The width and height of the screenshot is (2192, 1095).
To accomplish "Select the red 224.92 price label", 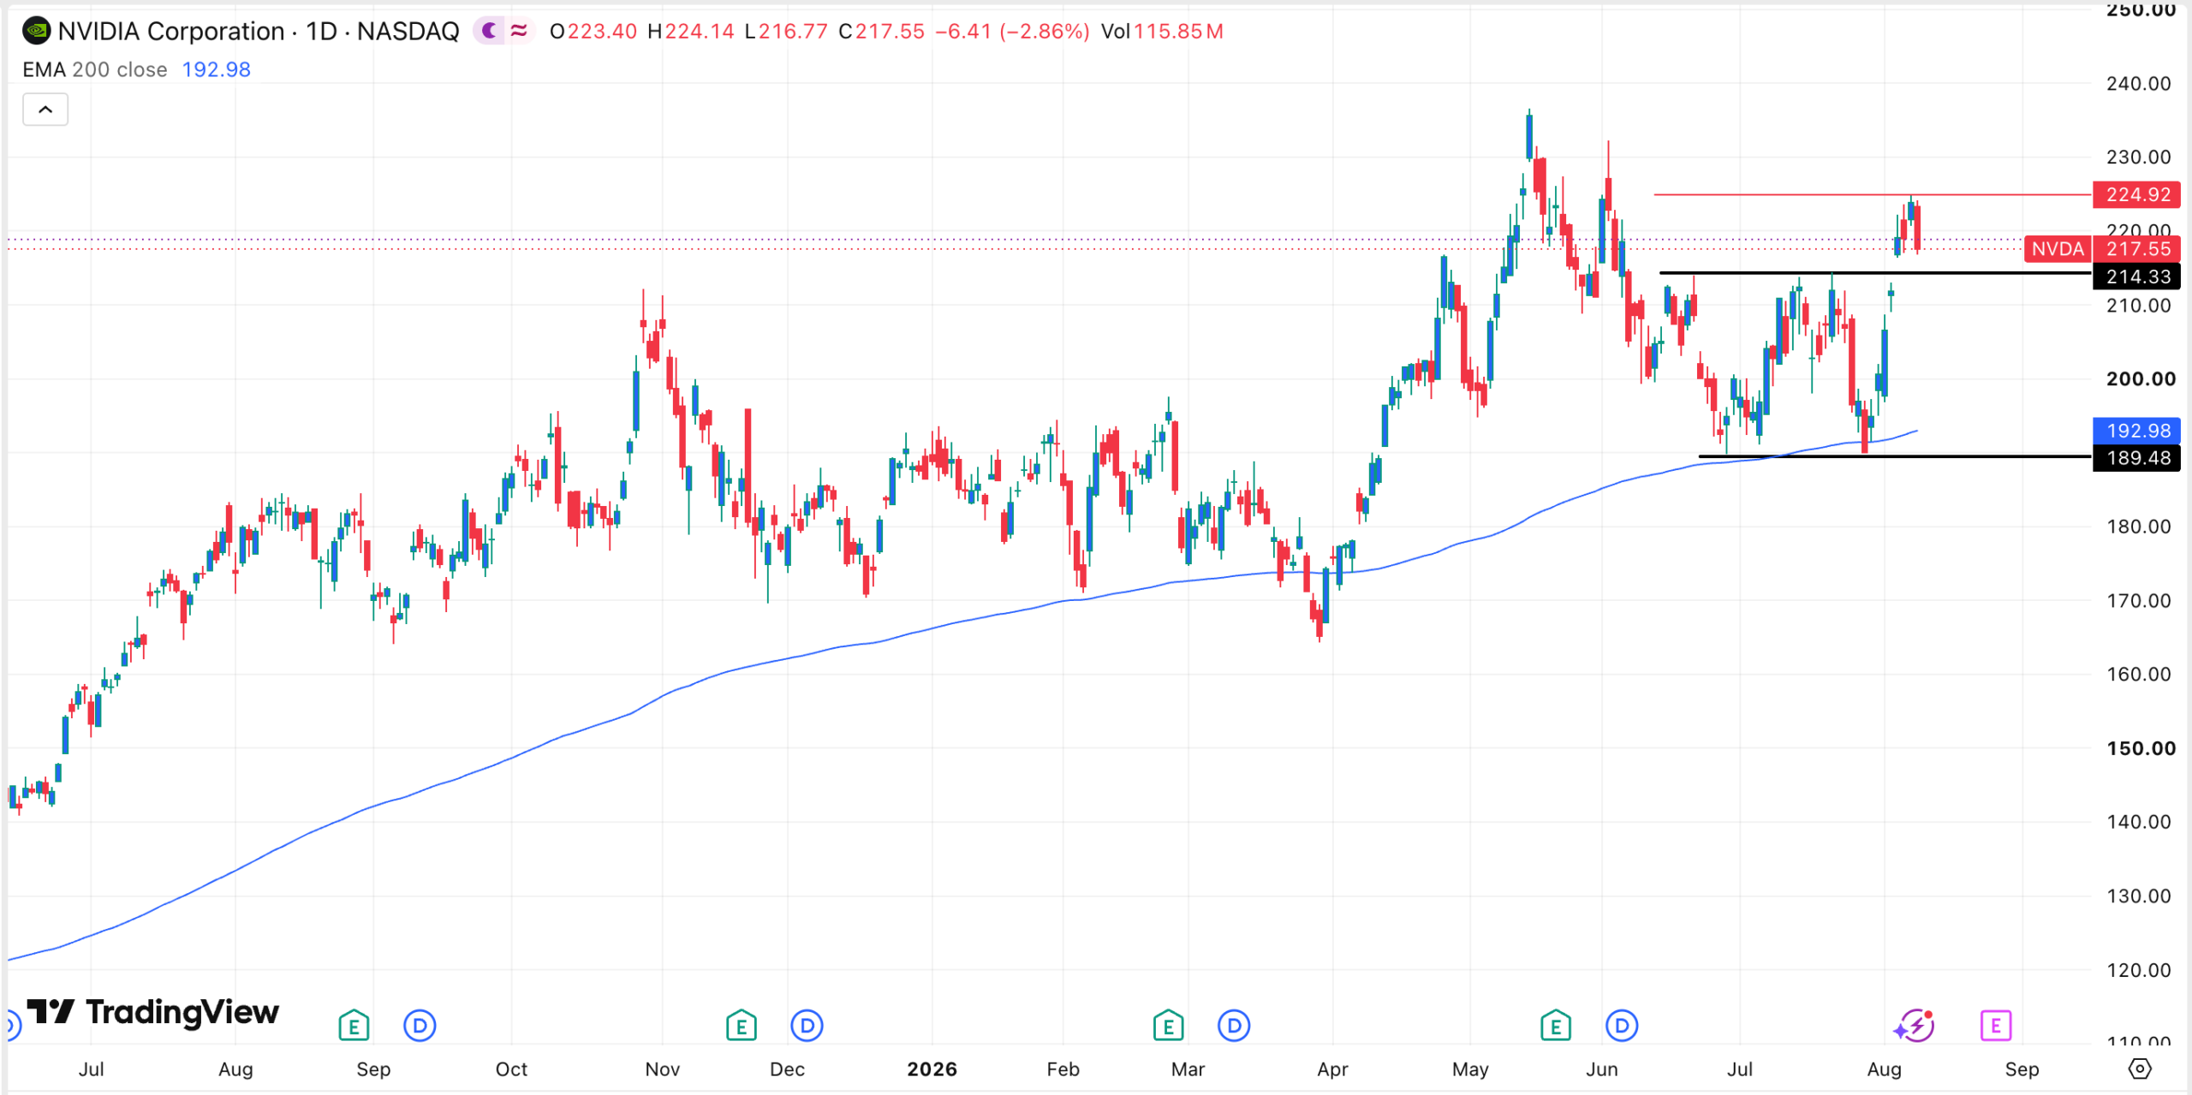I will pyautogui.click(x=2137, y=194).
